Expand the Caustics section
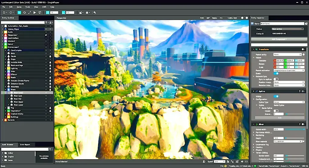The height and width of the screenshot is (168, 309). tap(253, 147)
